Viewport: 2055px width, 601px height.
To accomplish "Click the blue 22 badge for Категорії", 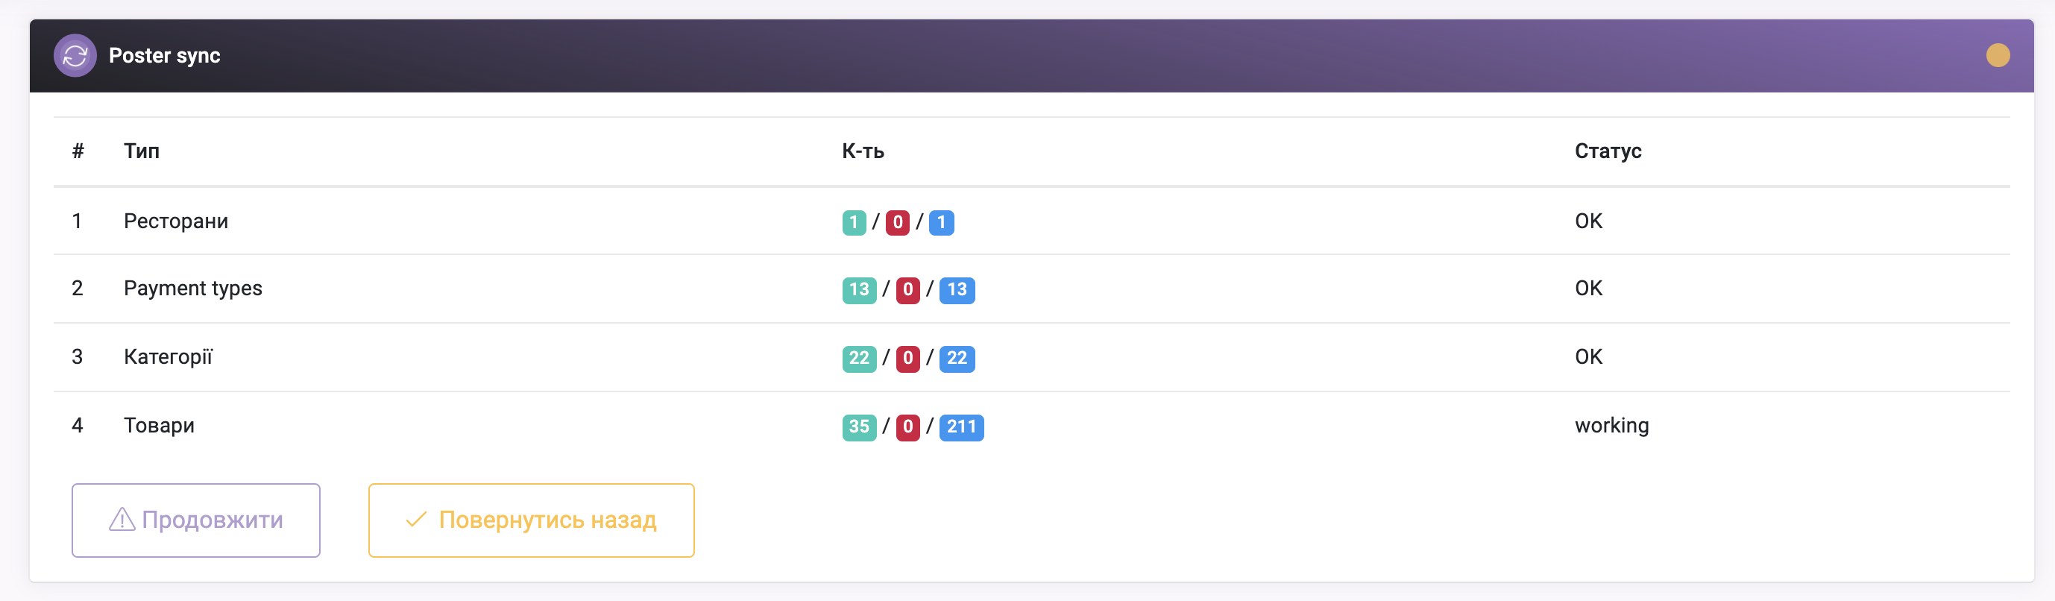I will 957,359.
